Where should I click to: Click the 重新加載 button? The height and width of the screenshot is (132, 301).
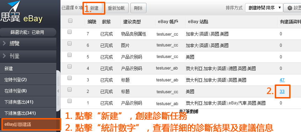[x=116, y=8]
